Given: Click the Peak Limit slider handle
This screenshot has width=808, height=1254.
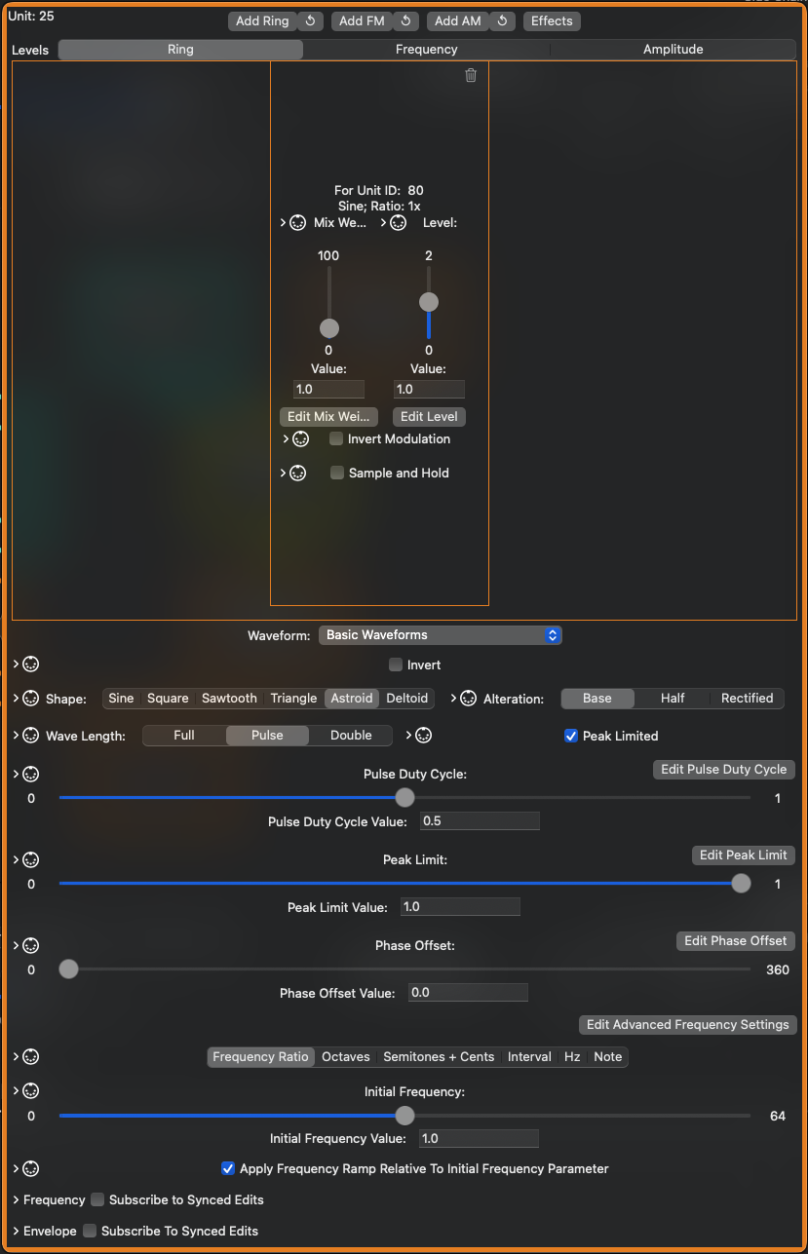Looking at the screenshot, I should (x=742, y=884).
